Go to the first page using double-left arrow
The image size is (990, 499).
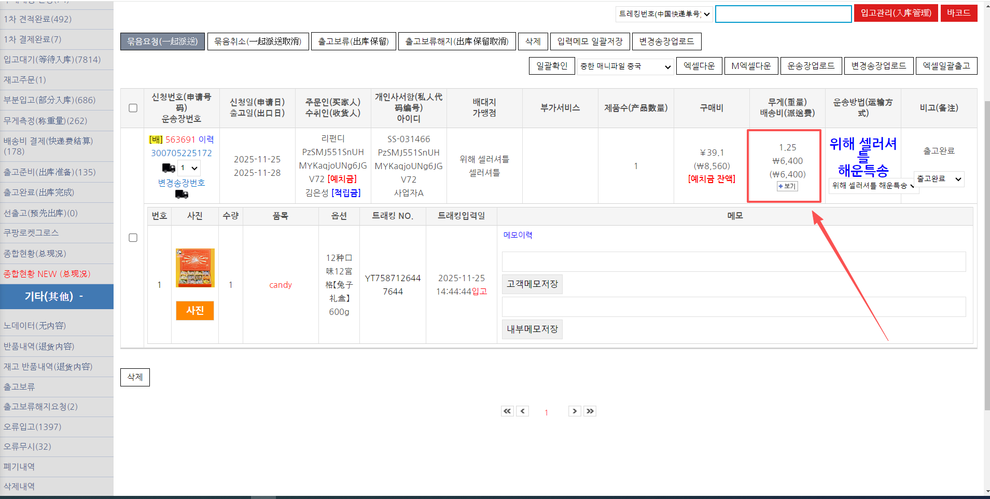coord(507,411)
